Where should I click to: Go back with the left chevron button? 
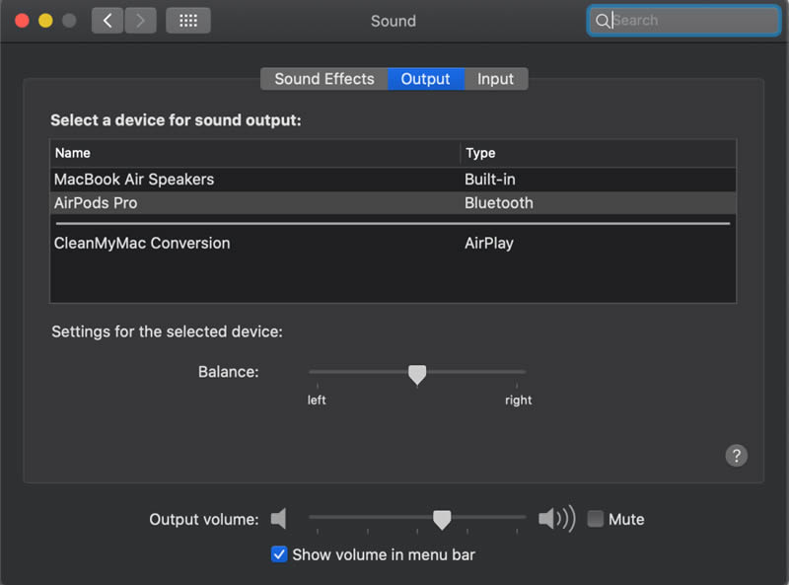point(108,21)
